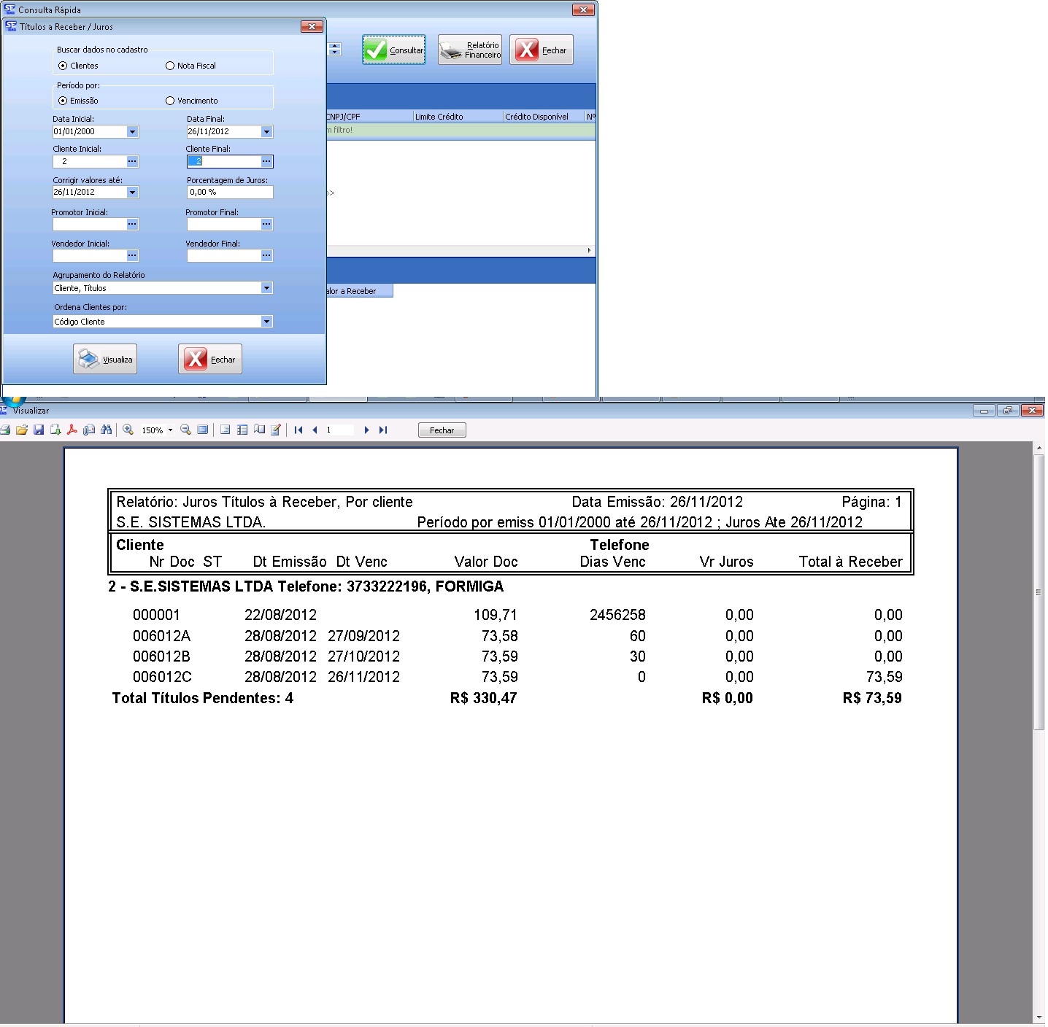This screenshot has width=1048, height=1027.
Task: Go to the last page of report
Action: [383, 430]
